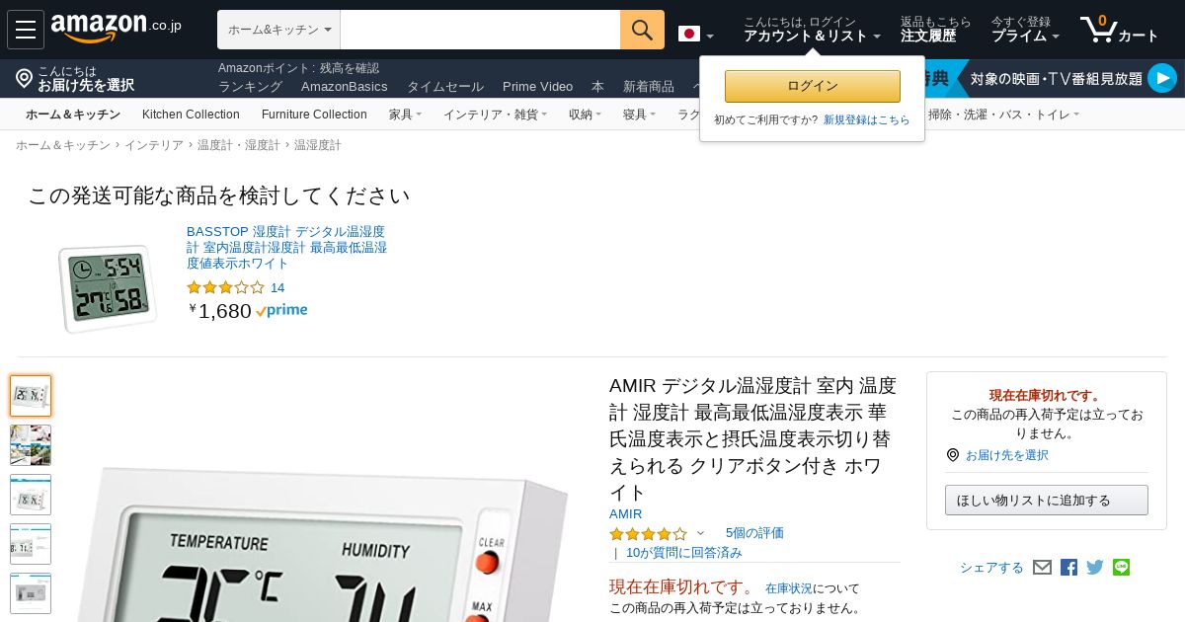Click インテリア breadcrumb
This screenshot has height=622, width=1185.
click(154, 145)
